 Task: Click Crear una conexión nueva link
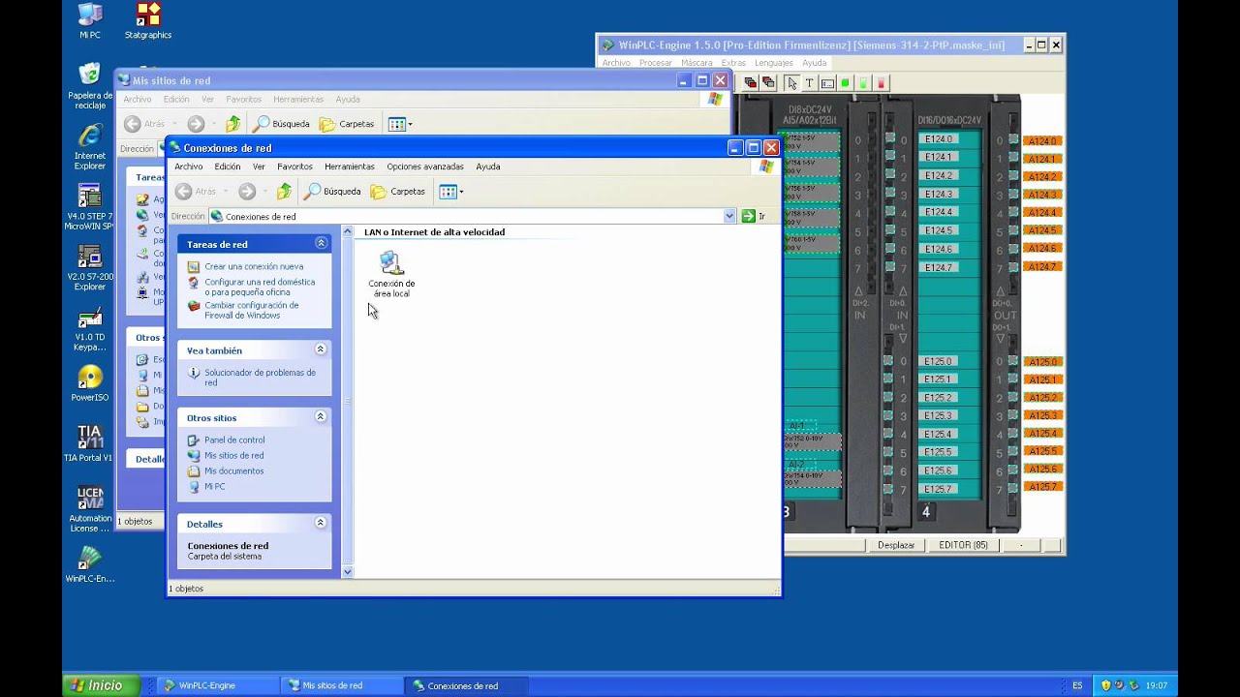coord(254,266)
